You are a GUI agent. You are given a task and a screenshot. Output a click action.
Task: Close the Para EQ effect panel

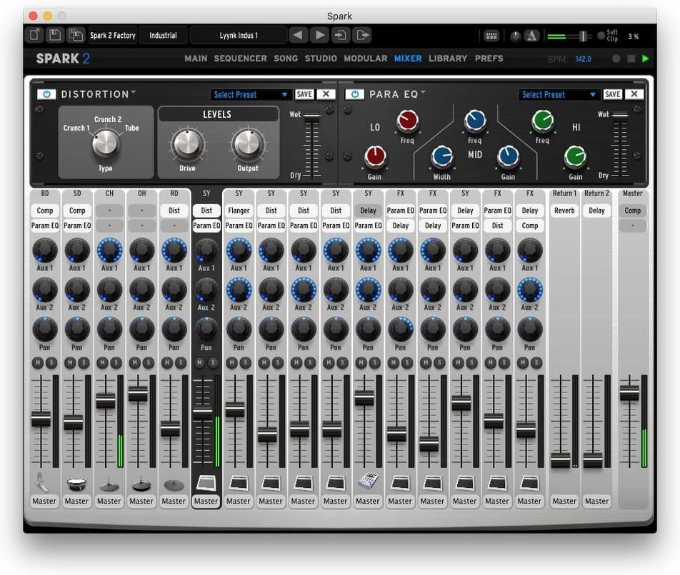tap(634, 94)
